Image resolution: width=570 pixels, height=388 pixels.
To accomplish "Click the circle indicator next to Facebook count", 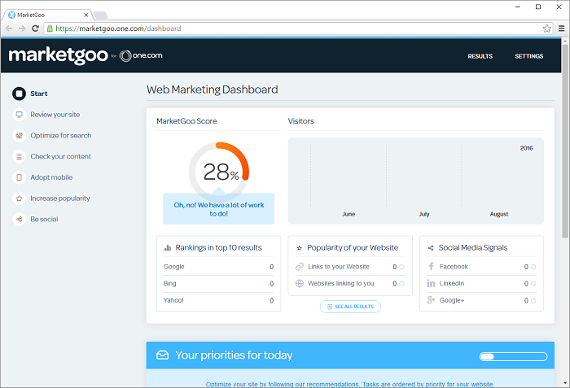I will point(533,267).
